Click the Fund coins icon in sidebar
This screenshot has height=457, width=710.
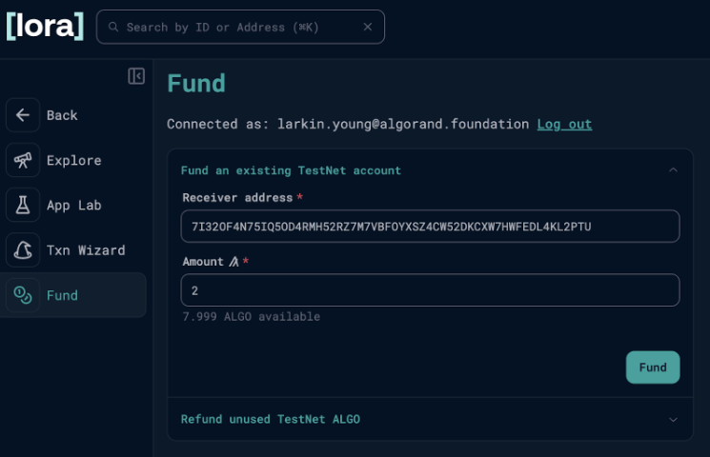(x=23, y=295)
